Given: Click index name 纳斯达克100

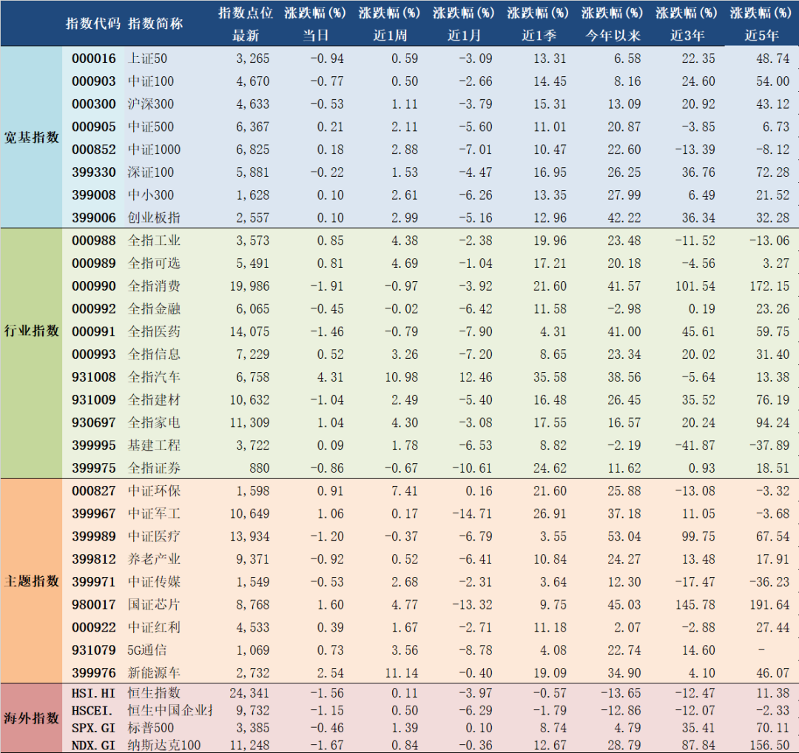Looking at the screenshot, I should 164,746.
